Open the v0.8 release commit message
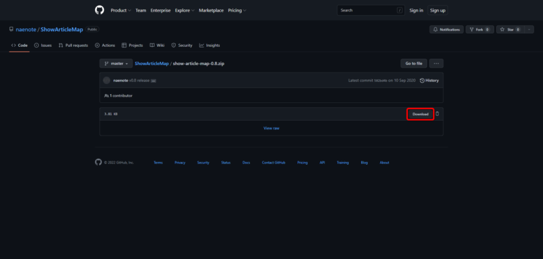The image size is (543, 259). [140, 81]
